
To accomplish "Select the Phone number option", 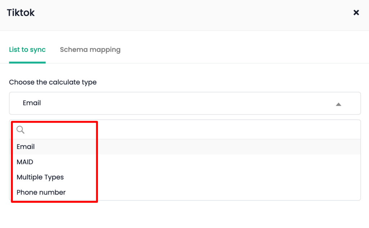I will click(41, 192).
